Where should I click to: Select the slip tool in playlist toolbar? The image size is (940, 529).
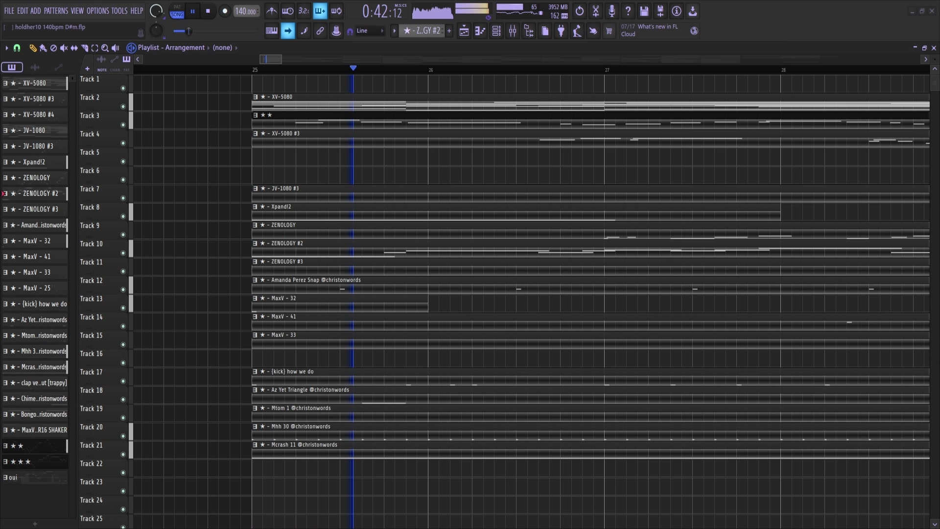click(x=74, y=48)
